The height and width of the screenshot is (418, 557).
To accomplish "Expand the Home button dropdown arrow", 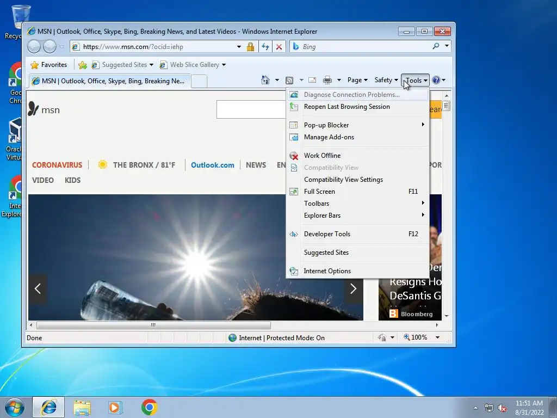I will point(277,81).
